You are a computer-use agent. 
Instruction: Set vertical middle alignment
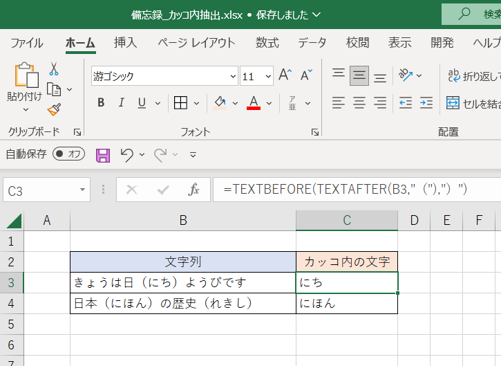[359, 76]
